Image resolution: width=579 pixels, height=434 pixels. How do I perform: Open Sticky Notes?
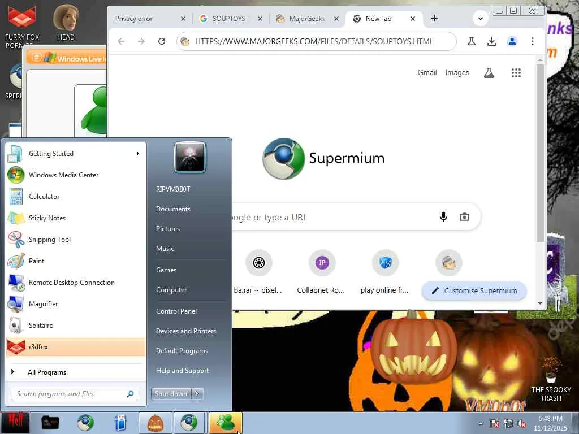(76, 218)
